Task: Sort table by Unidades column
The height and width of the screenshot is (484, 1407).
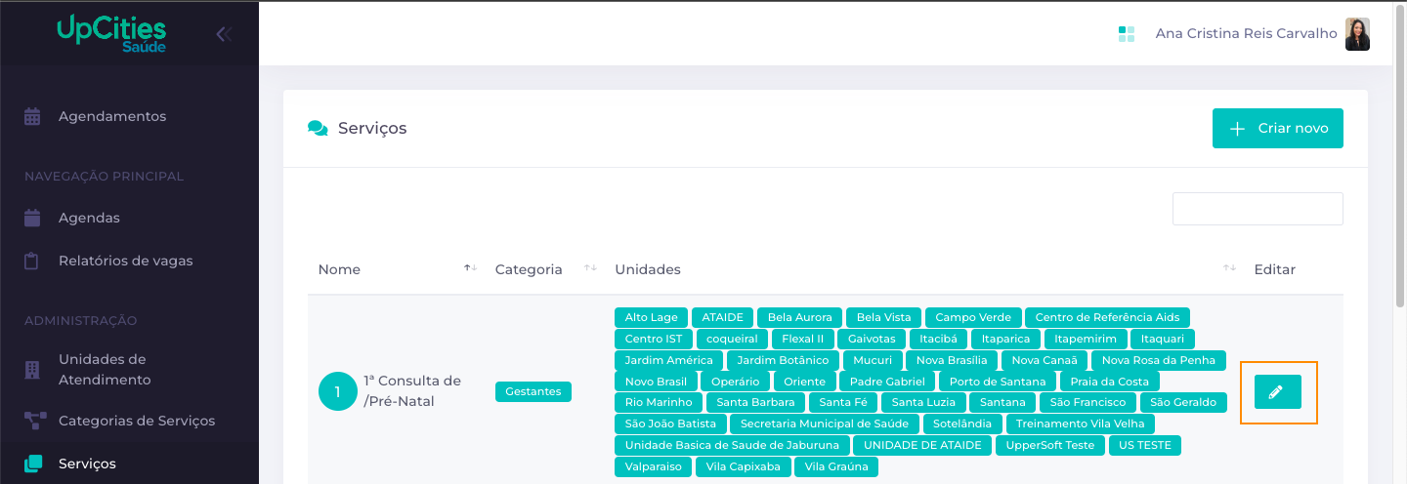Action: coord(1229,268)
